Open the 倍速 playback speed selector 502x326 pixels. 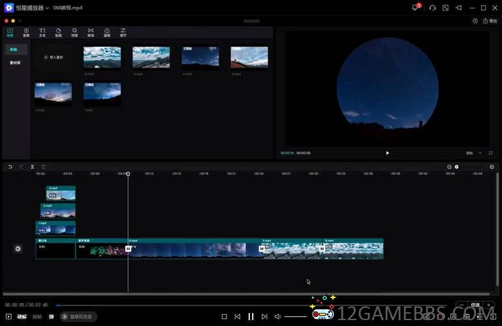click(475, 304)
